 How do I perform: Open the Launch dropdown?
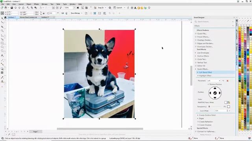124,8
